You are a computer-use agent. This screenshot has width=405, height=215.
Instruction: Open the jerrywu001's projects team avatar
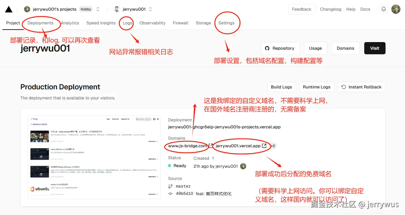point(27,9)
